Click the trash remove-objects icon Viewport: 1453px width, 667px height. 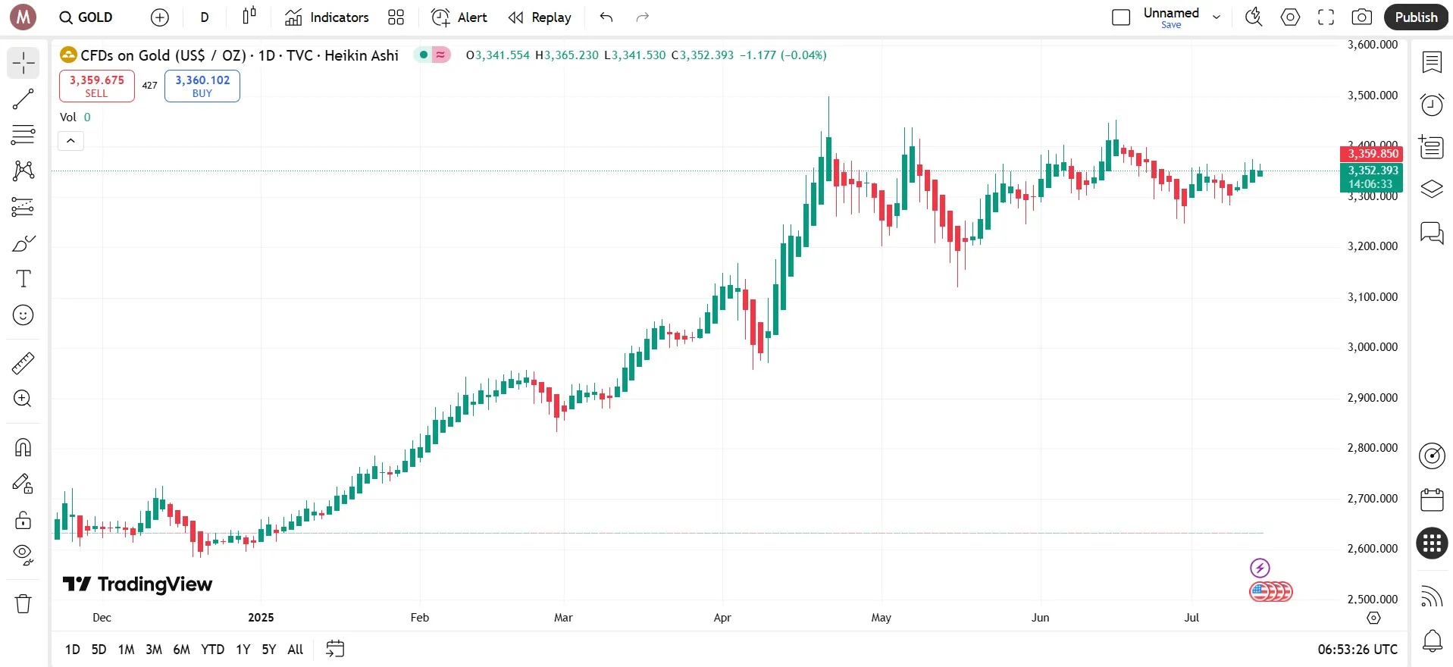23,603
